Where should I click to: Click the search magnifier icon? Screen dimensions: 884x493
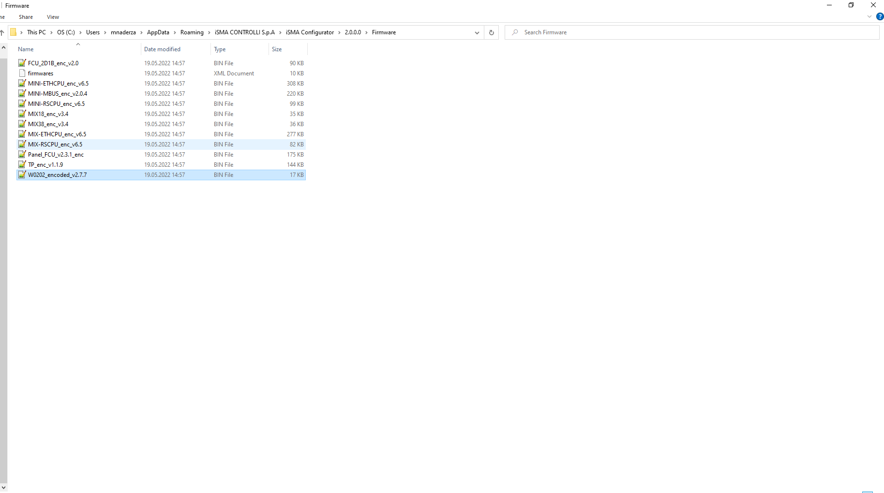click(x=514, y=32)
